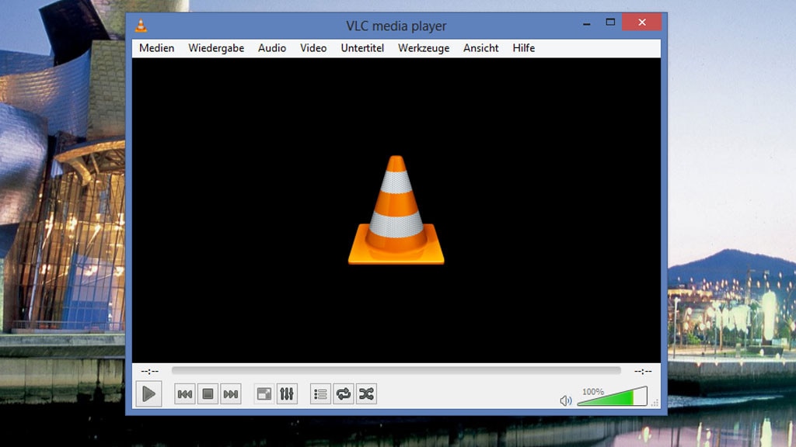The height and width of the screenshot is (447, 796).
Task: Open the Wiedergabe menu
Action: pyautogui.click(x=215, y=48)
